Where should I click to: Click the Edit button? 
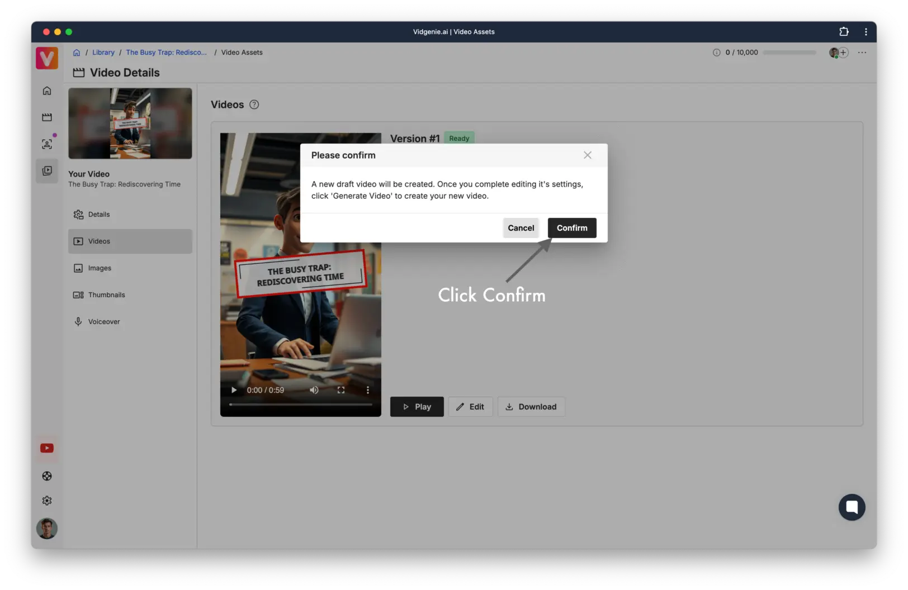coord(470,407)
